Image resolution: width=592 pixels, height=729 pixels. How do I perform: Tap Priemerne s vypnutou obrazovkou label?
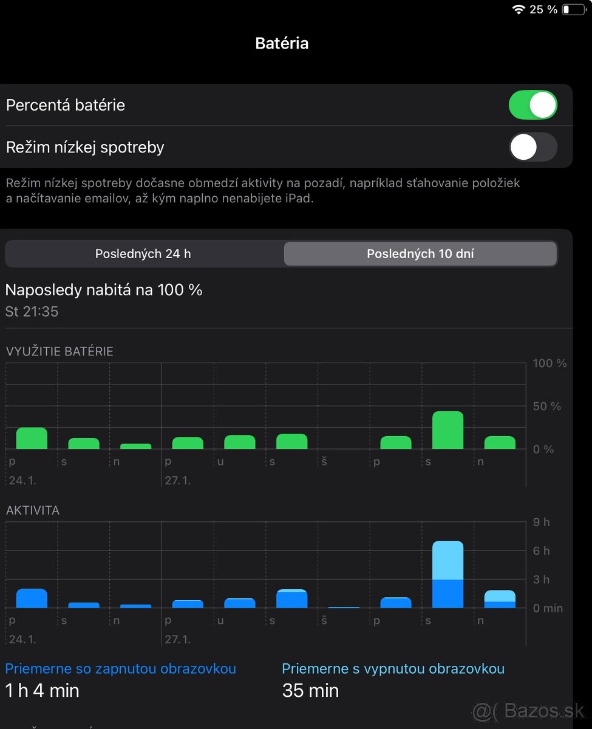pyautogui.click(x=393, y=669)
